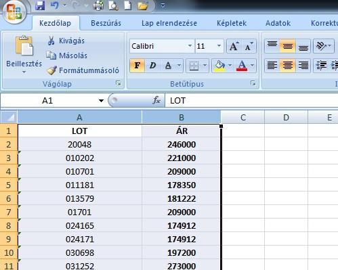
Task: Select the ÁR header cell
Action: 182,131
